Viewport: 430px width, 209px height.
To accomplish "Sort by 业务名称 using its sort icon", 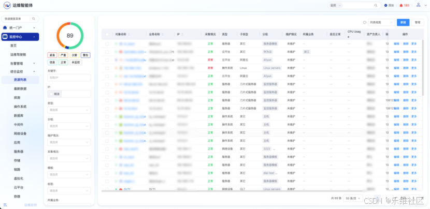I will point(162,34).
